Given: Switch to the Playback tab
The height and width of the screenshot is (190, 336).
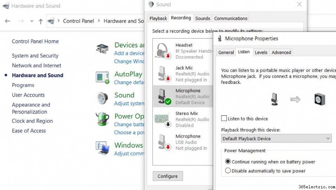Looking at the screenshot, I should point(158,18).
